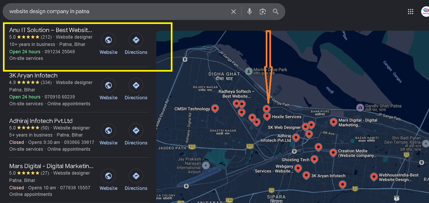Click the 3K Aryan Infotech map pin
The height and width of the screenshot is (203, 429).
coord(306,175)
